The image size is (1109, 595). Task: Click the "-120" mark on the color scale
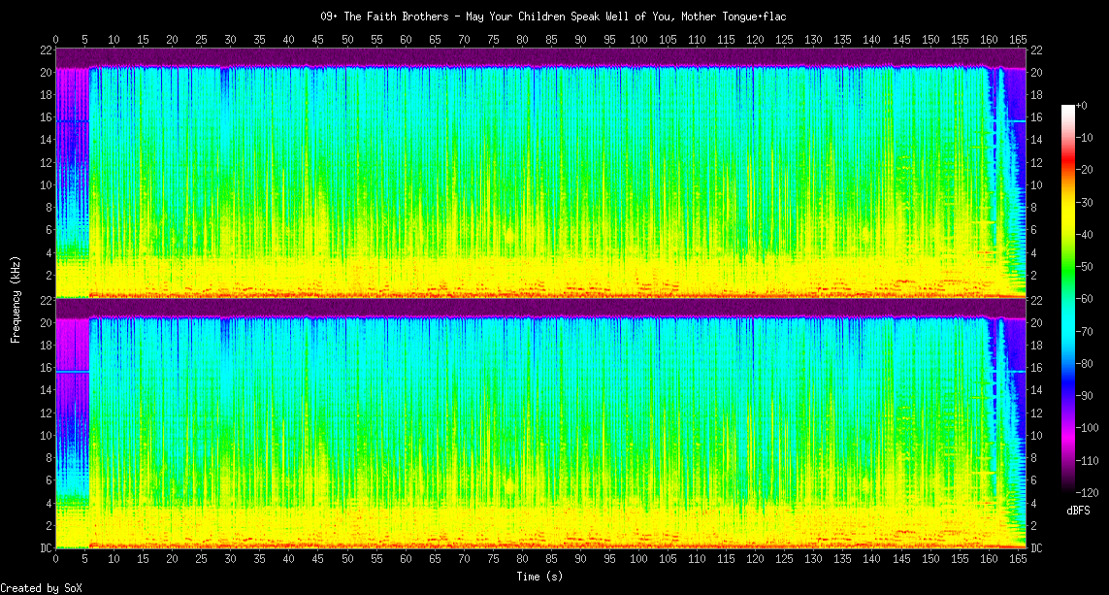click(1086, 492)
